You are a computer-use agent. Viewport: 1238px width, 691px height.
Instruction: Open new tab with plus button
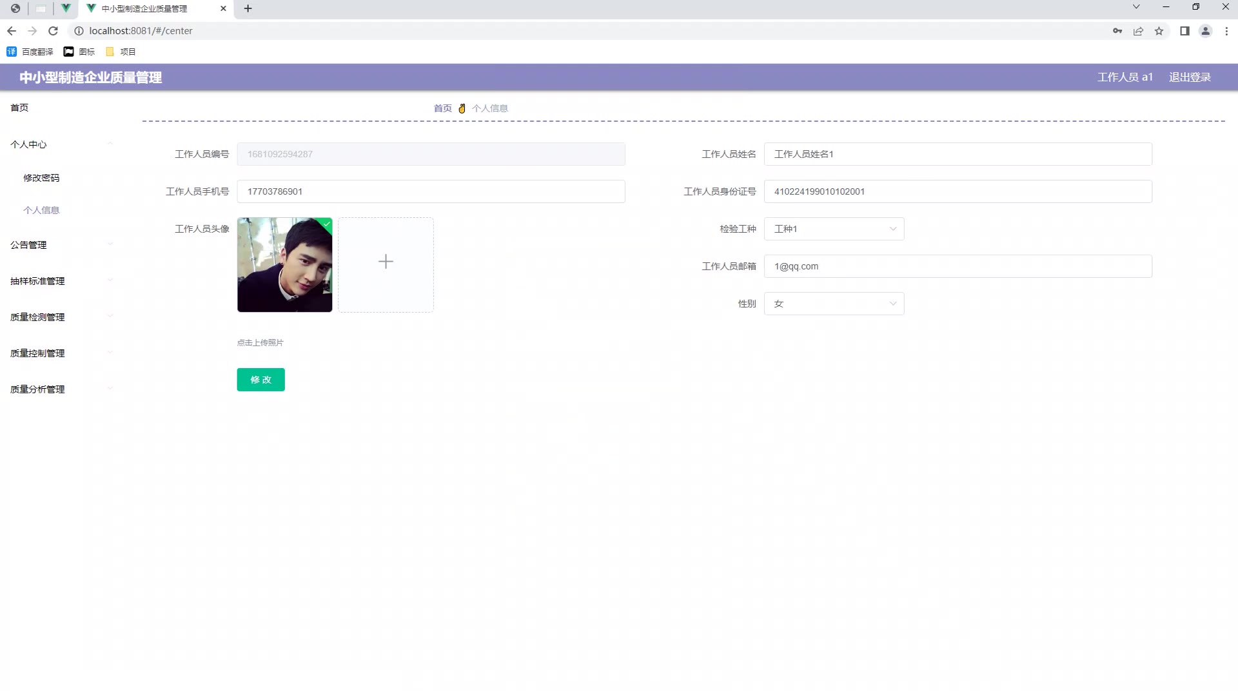click(x=248, y=8)
